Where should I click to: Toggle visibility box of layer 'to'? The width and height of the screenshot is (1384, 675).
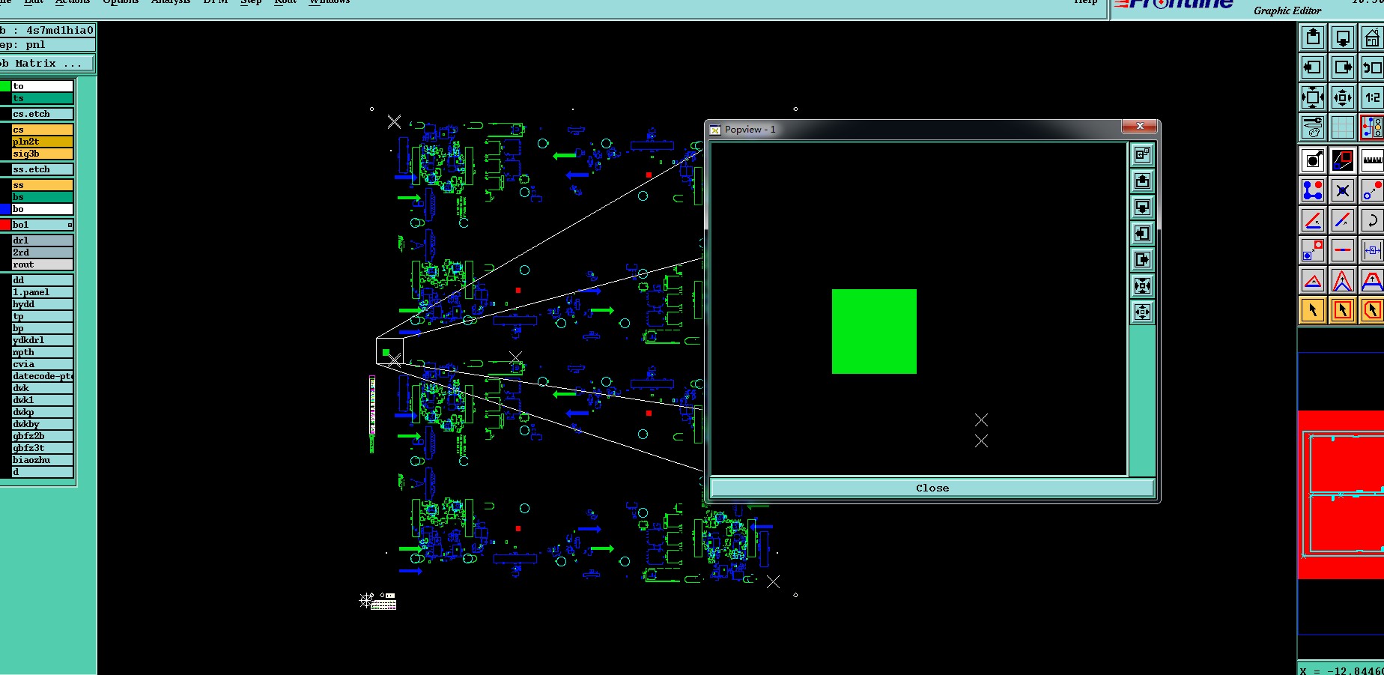[x=5, y=86]
